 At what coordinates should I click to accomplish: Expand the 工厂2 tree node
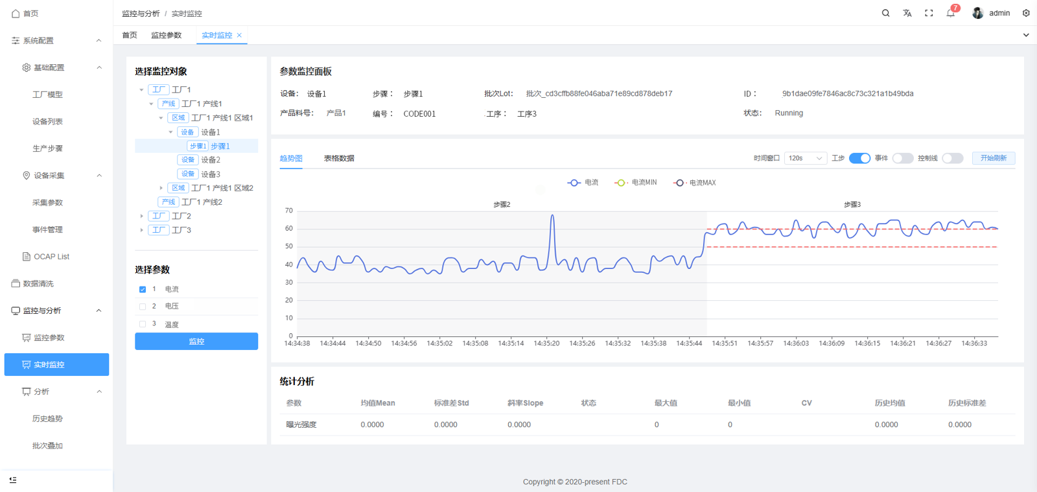[141, 216]
